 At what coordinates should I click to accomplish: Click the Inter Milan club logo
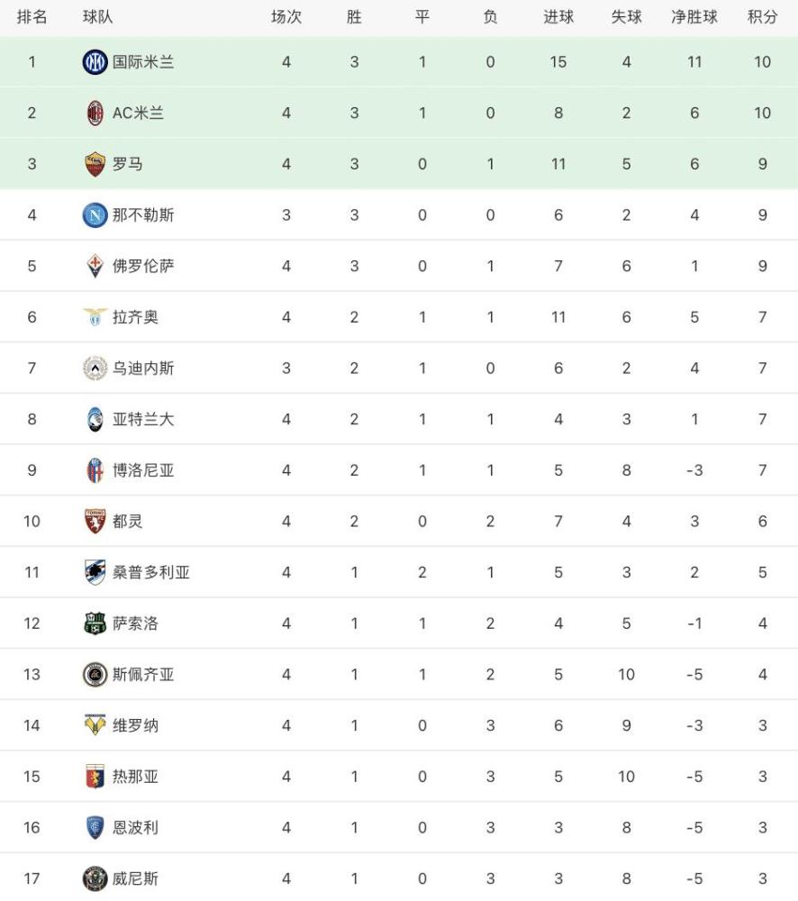coord(95,62)
